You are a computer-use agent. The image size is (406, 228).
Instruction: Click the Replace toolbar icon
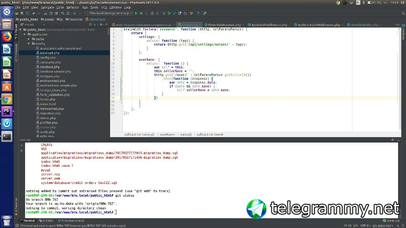pyautogui.click(x=68, y=13)
